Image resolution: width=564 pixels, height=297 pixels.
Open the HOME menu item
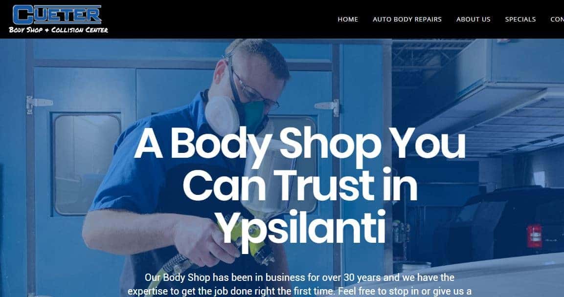348,20
